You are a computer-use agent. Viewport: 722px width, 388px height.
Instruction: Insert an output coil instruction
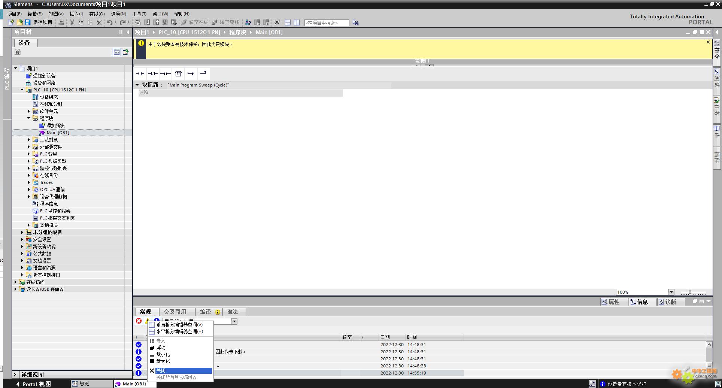tap(166, 74)
